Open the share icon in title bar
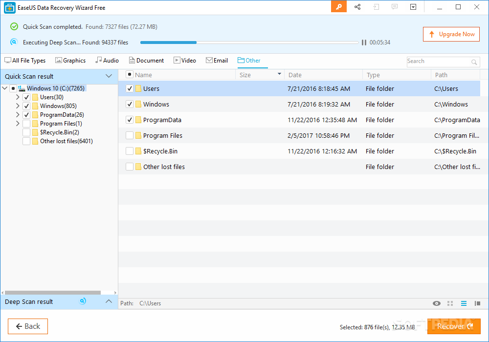The height and width of the screenshot is (342, 489). click(357, 7)
